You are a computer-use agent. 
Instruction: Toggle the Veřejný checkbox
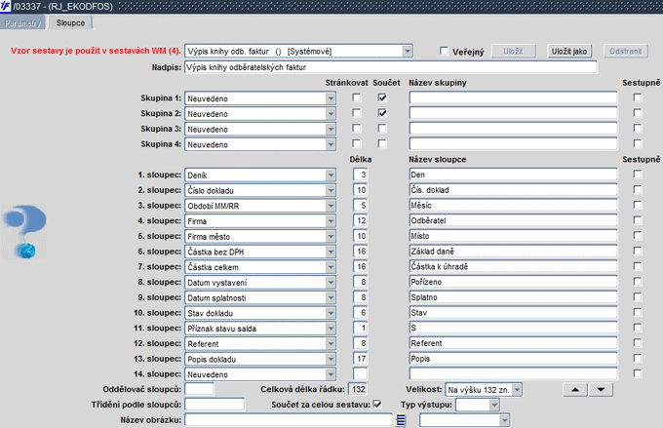[444, 51]
